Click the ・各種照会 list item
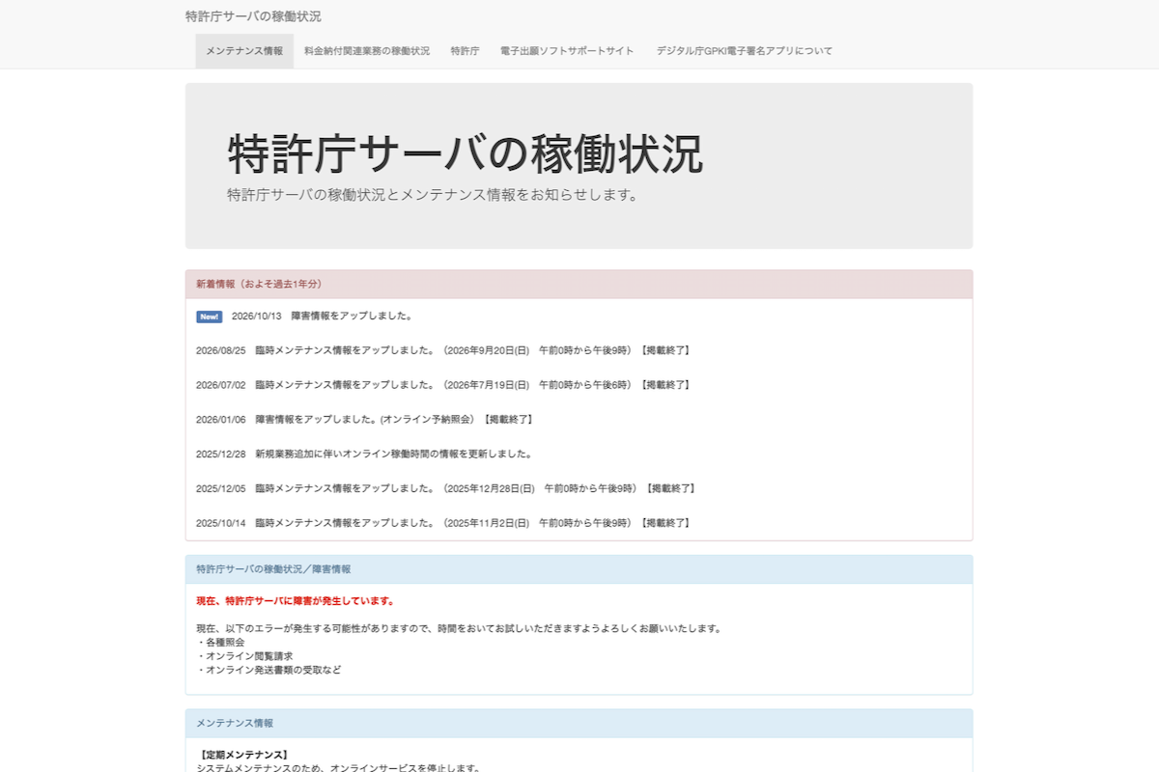This screenshot has width=1159, height=772. 220,643
